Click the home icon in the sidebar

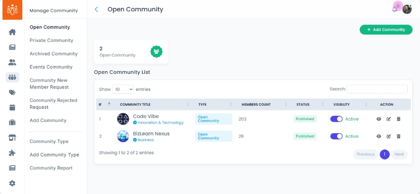12,32
